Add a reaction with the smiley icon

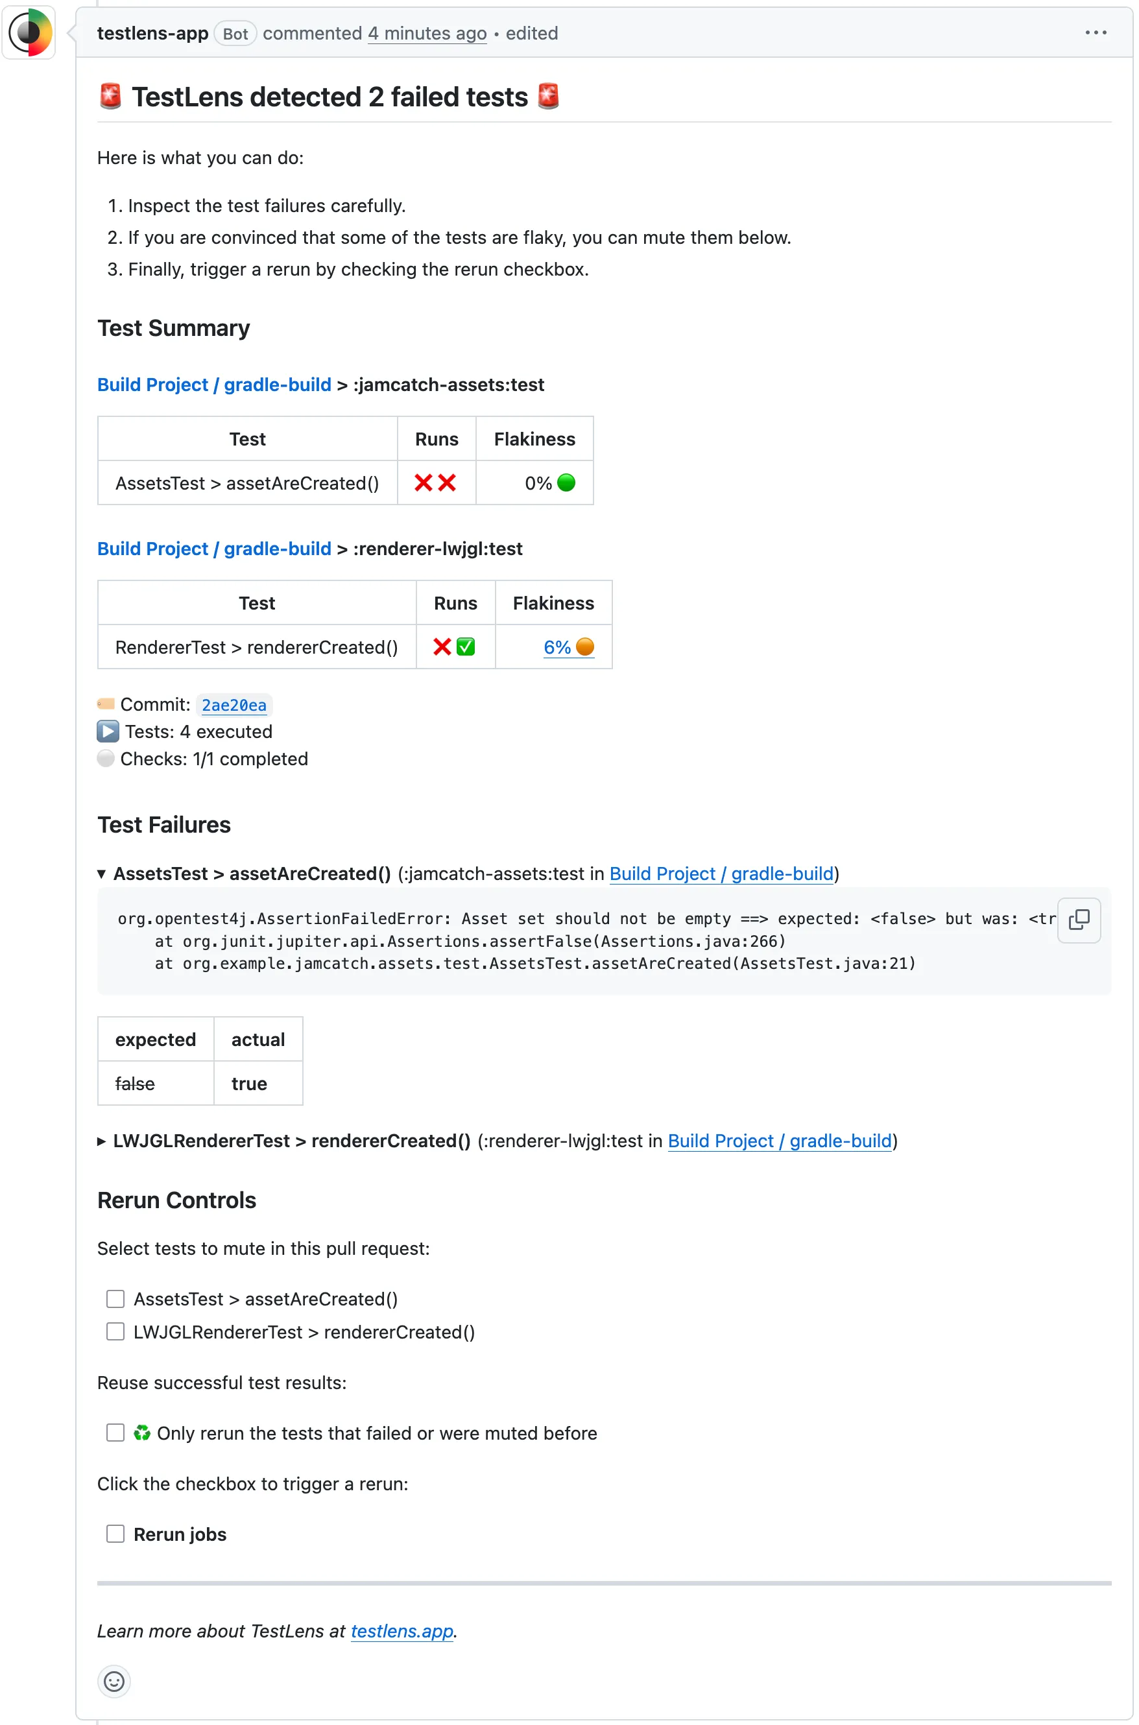[114, 1681]
